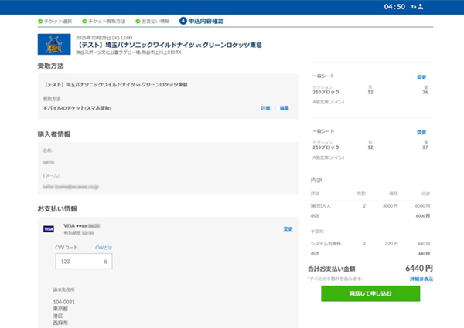The height and width of the screenshot is (328, 464).
Task: Go back to the チケット受取方法 step
Action: pos(107,22)
